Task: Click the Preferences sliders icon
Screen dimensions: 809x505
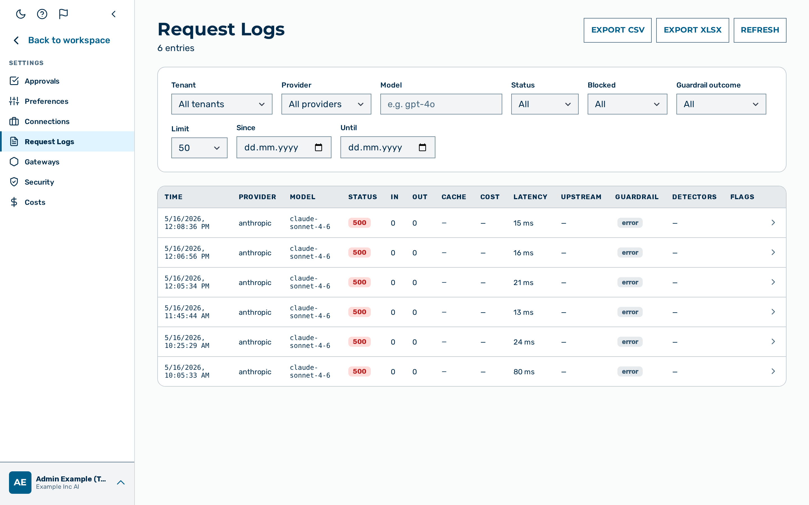Action: pyautogui.click(x=14, y=101)
